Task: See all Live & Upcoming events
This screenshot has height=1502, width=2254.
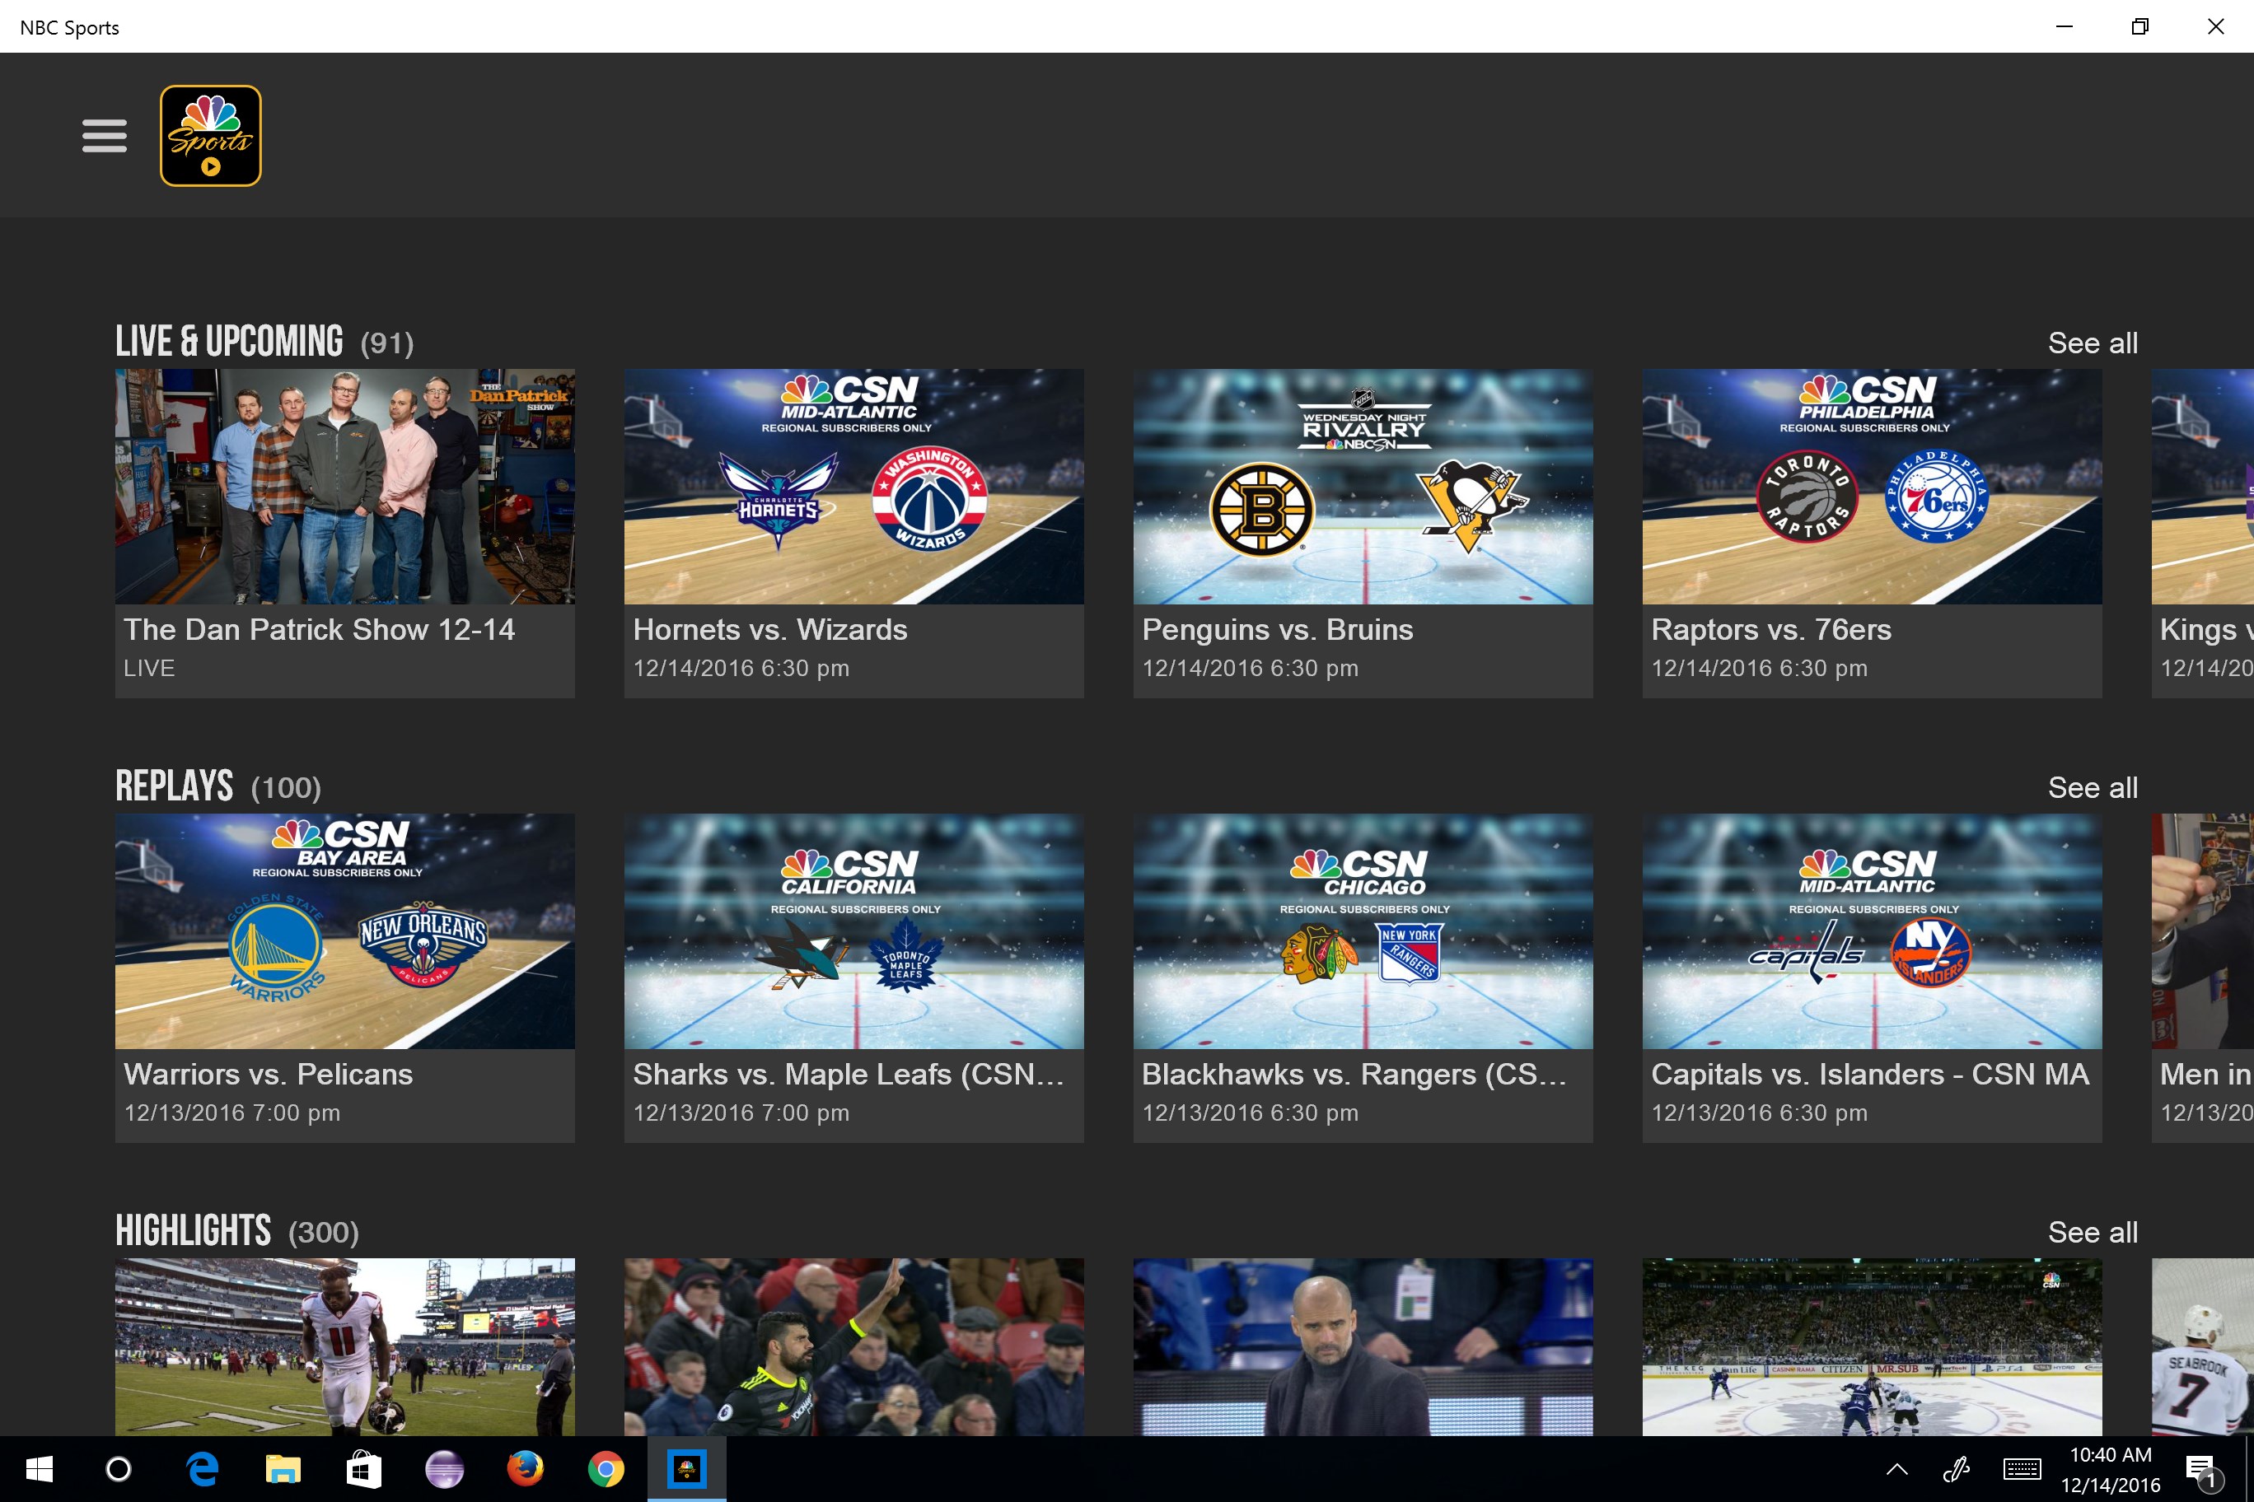Action: click(2092, 343)
